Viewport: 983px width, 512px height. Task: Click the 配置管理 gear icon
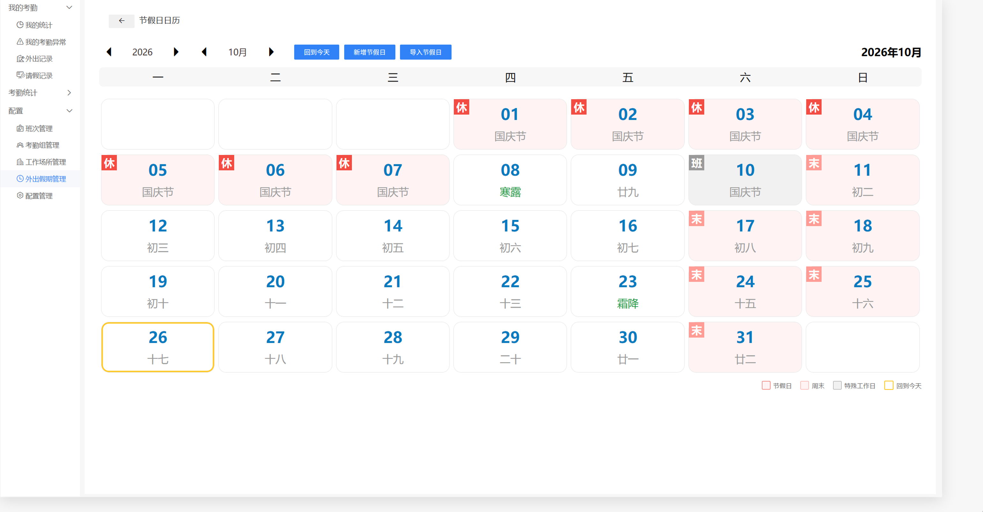coord(20,195)
